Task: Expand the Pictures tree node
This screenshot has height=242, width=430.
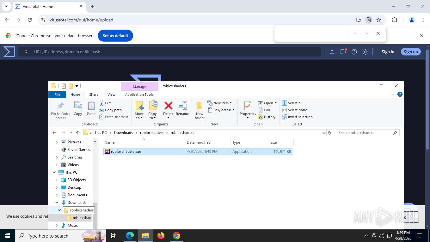Action: [57, 142]
